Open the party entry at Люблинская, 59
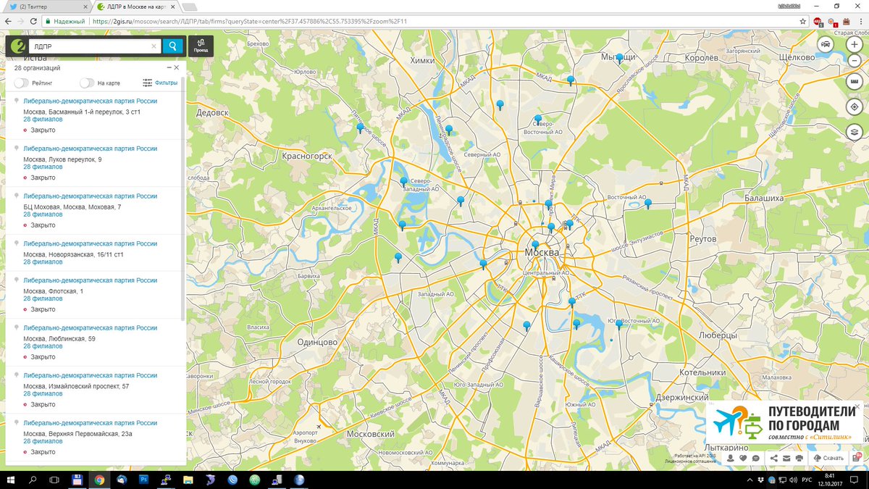 pyautogui.click(x=90, y=328)
